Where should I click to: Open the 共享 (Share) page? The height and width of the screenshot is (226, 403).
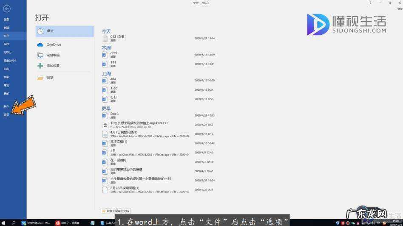(x=6, y=77)
